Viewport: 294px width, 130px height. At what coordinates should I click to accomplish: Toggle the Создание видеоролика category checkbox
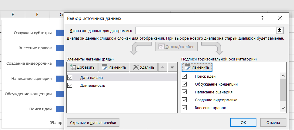[x=184, y=100]
